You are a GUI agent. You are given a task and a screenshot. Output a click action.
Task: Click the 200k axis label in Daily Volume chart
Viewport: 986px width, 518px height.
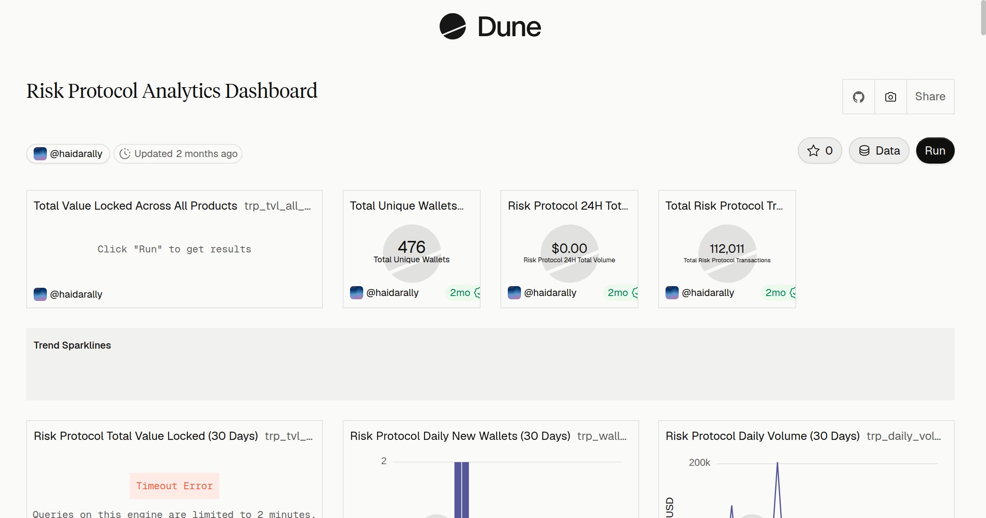point(699,462)
